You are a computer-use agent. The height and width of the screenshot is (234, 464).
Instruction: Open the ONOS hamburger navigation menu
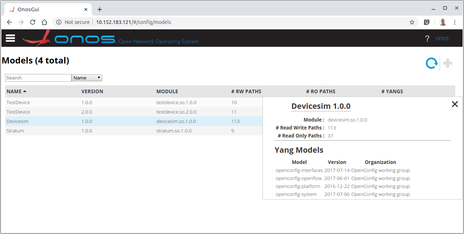10,38
